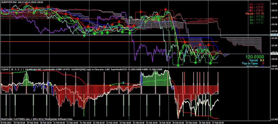The image size is (278, 124).
Task: Click the 25 Feb 18:30 time label
Action: coord(165,123)
